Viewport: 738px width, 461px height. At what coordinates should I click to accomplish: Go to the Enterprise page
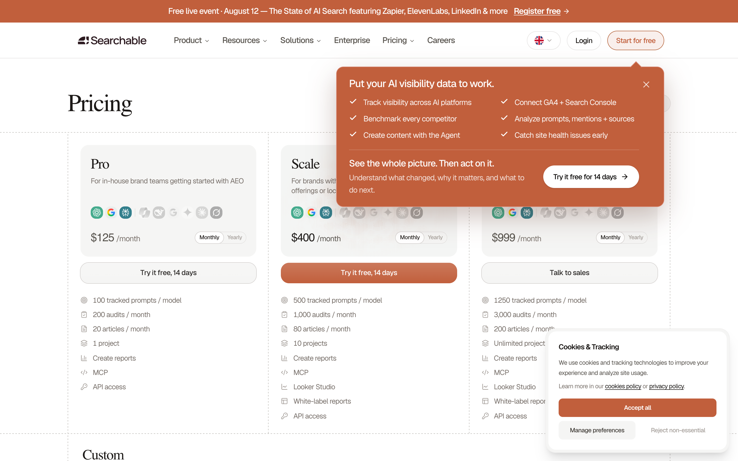352,40
